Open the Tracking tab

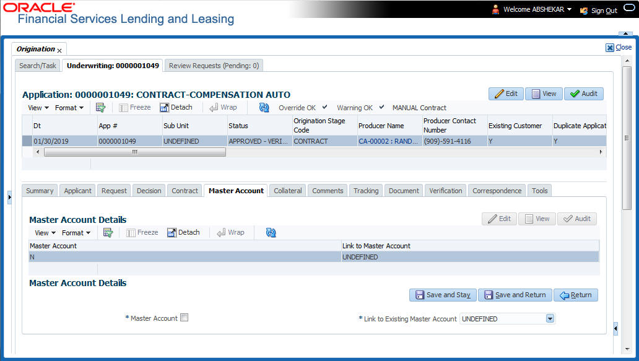coord(366,191)
